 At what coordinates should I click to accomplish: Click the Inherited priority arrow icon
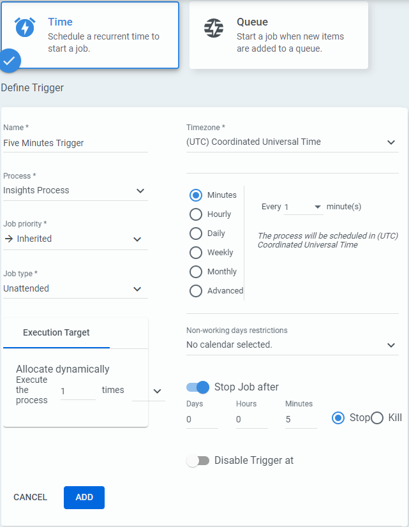click(x=8, y=239)
